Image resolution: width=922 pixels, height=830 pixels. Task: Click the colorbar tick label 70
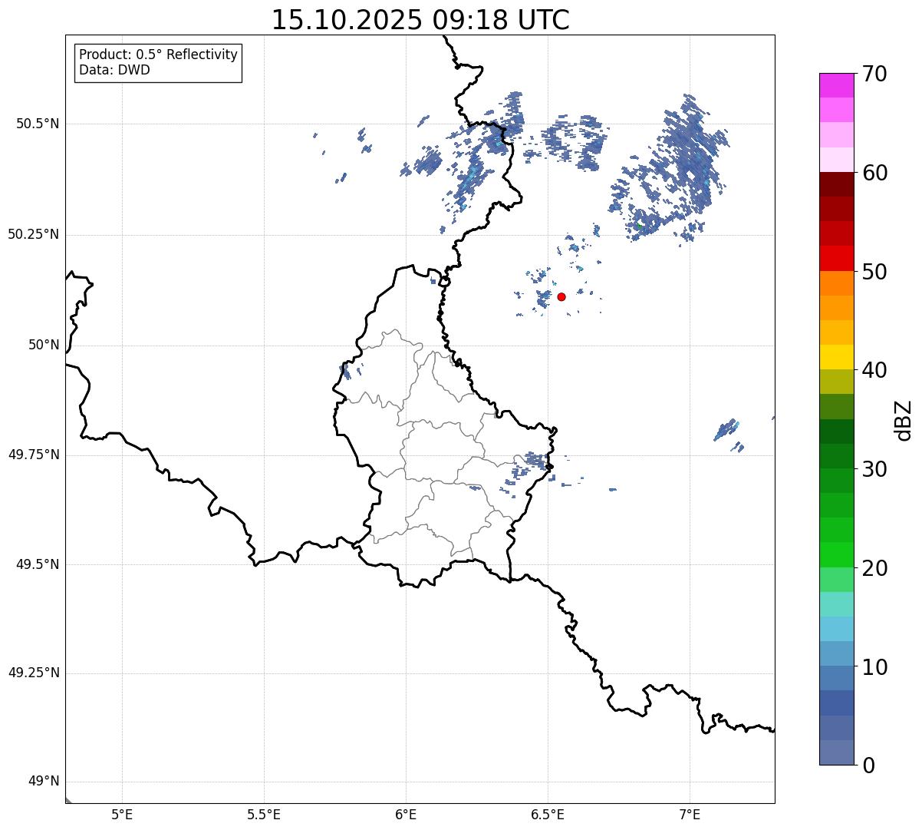click(874, 74)
